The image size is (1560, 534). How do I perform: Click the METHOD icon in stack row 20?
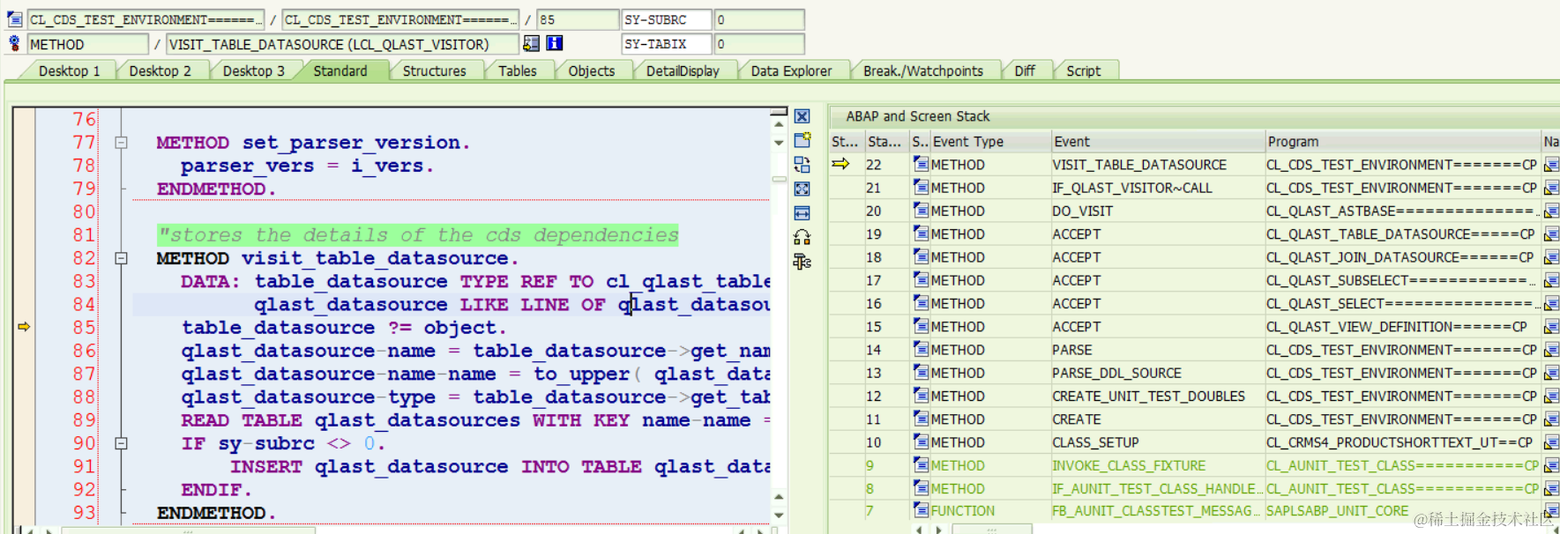[921, 211]
